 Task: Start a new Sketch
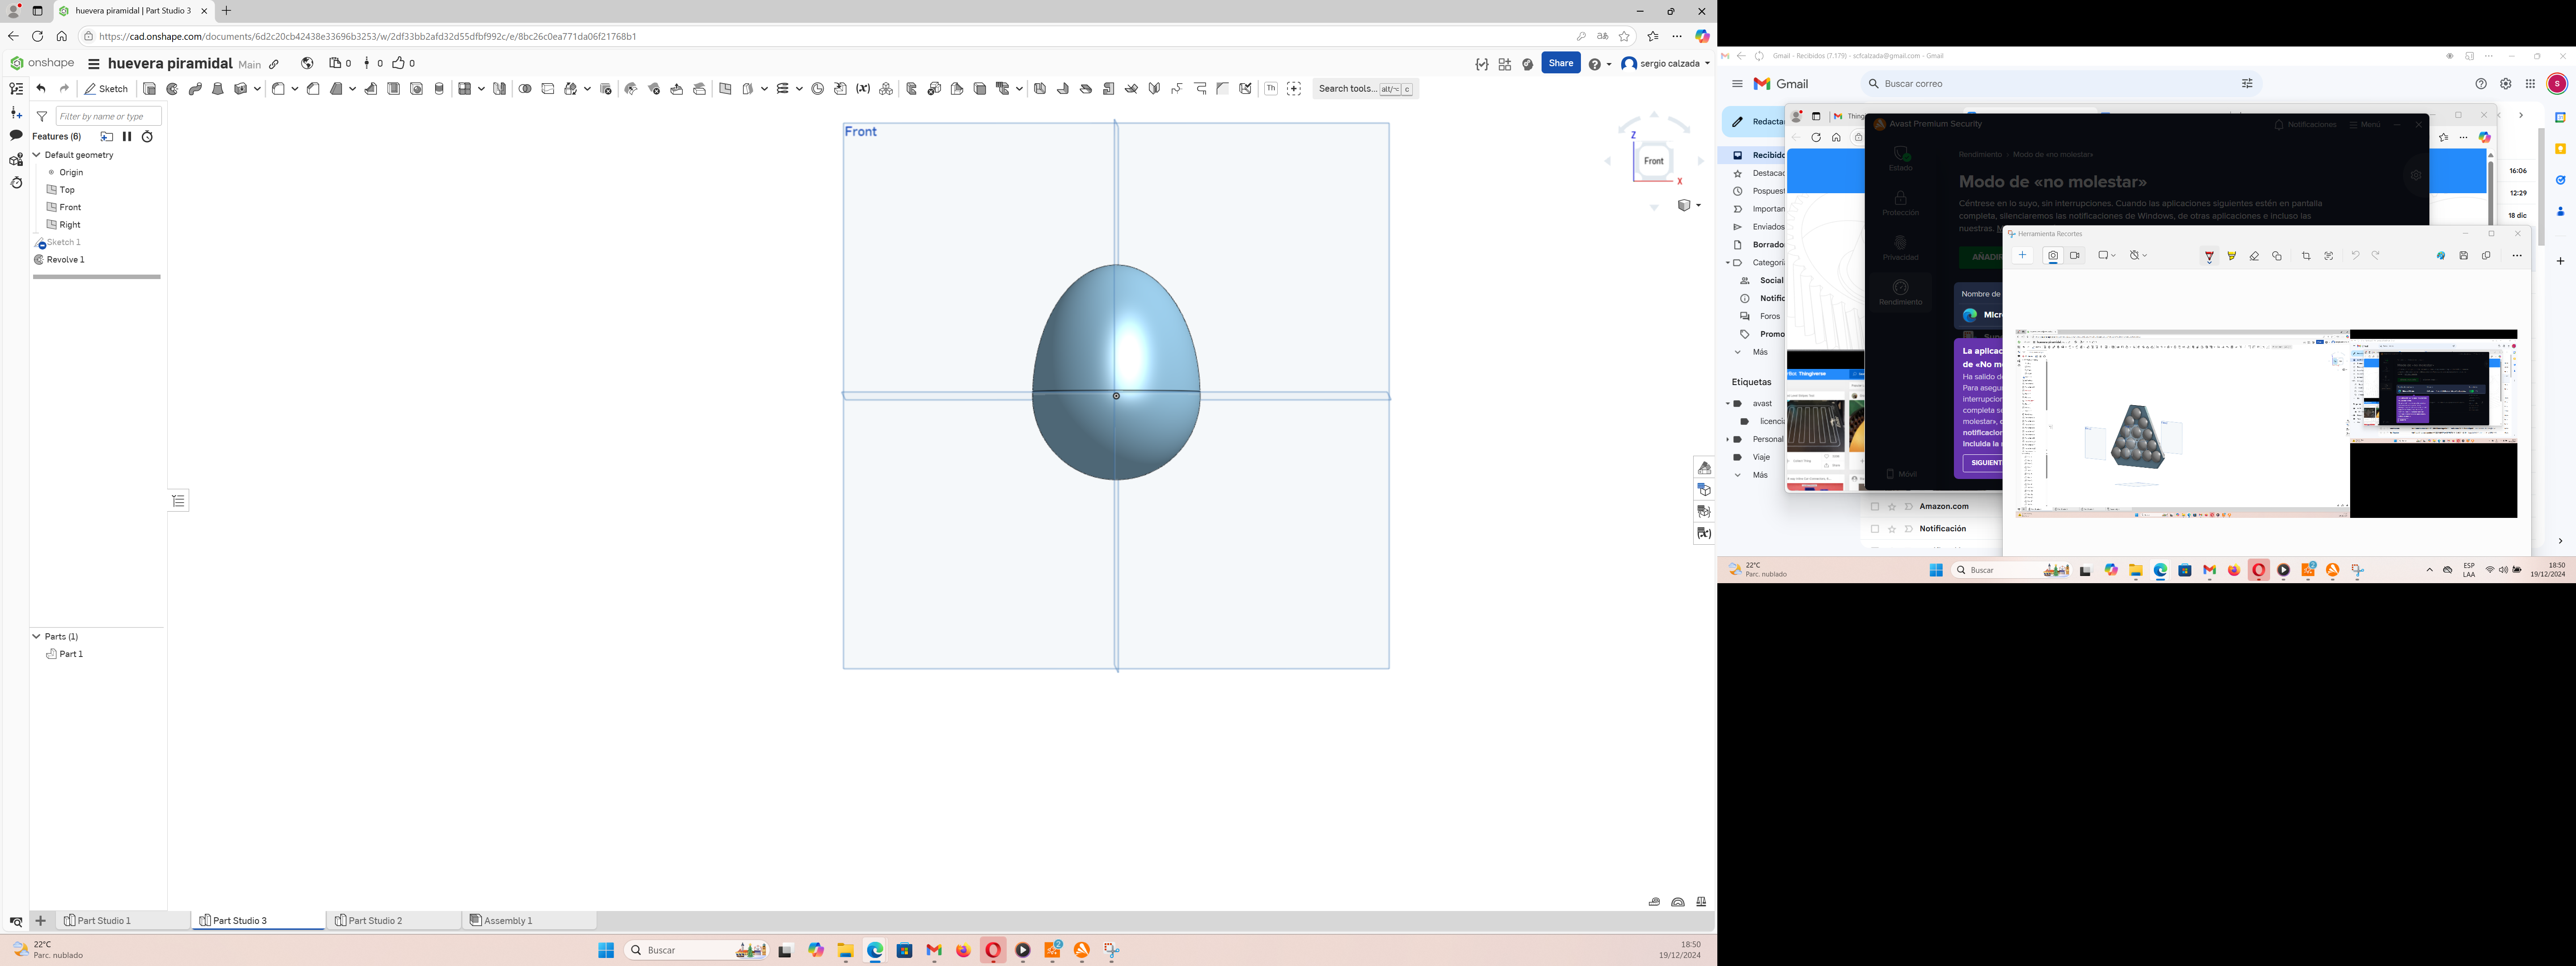(x=106, y=89)
